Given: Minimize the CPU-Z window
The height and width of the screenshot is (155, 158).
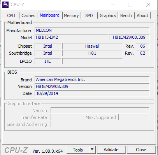Looking at the screenshot, I should point(113,5).
